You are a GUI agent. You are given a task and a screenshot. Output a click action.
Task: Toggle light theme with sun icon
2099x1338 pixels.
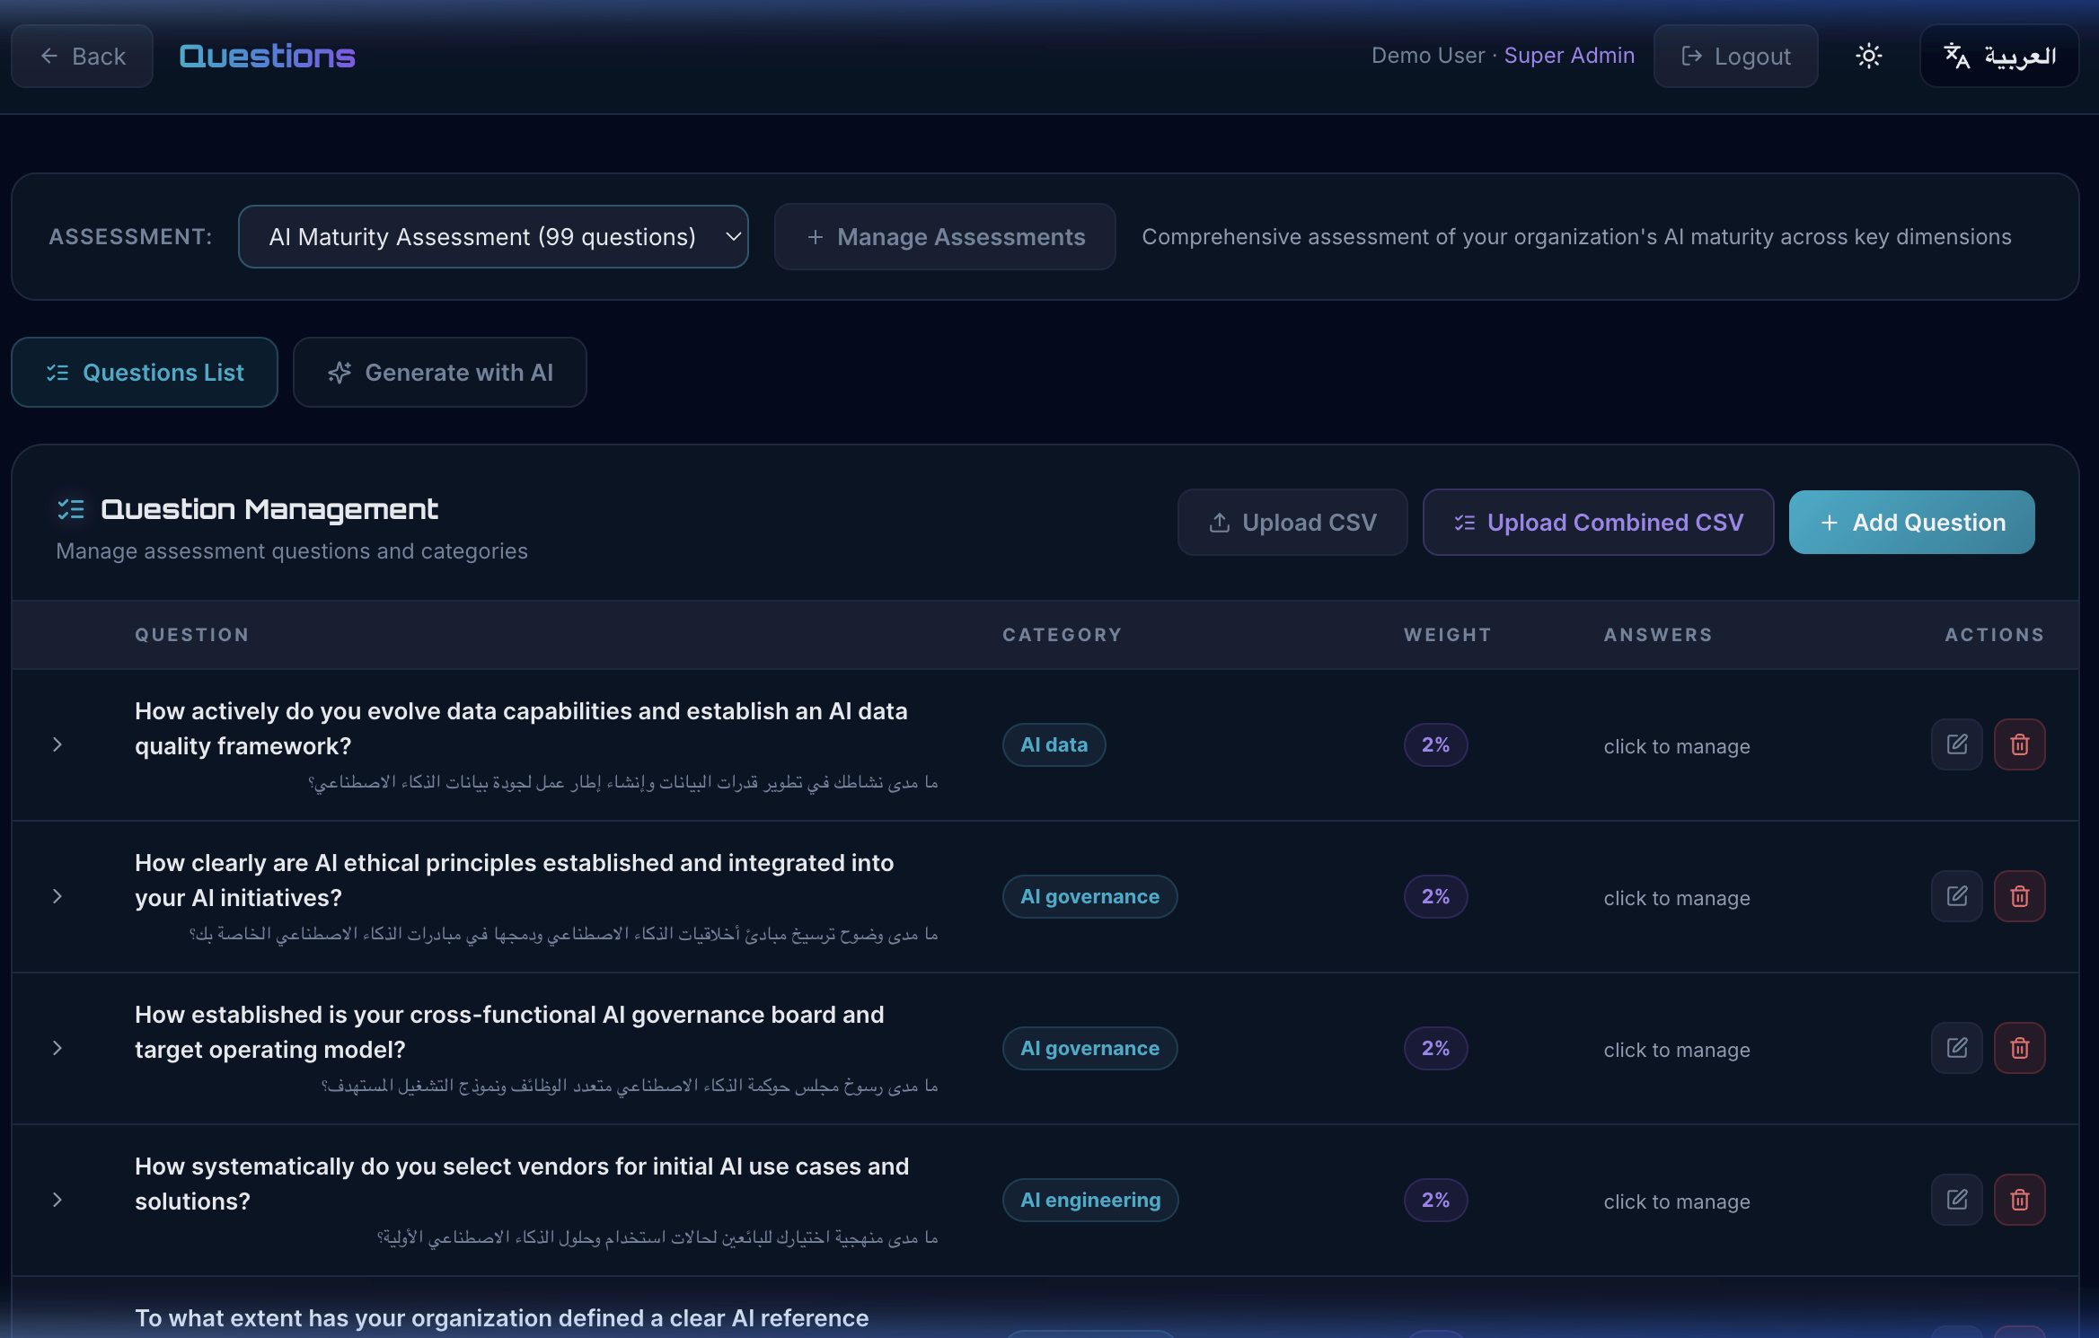click(1868, 56)
